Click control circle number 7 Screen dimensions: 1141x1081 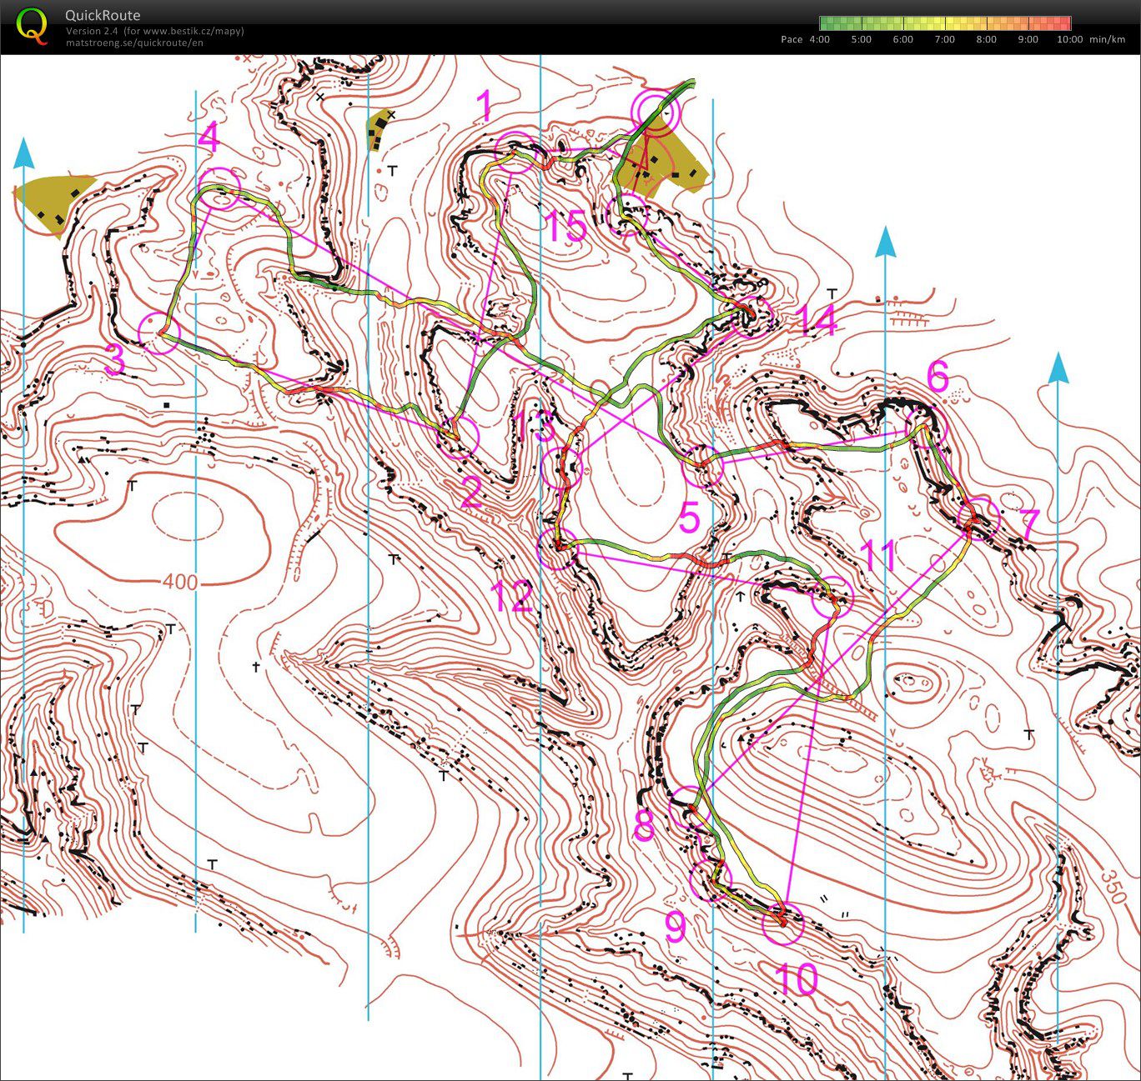[x=978, y=517]
